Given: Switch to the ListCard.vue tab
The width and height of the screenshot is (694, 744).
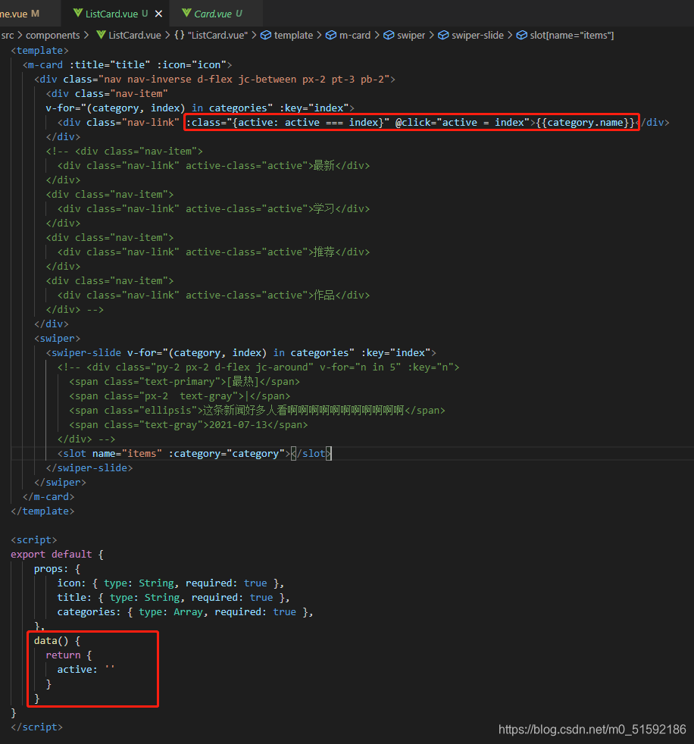Looking at the screenshot, I should pos(111,14).
